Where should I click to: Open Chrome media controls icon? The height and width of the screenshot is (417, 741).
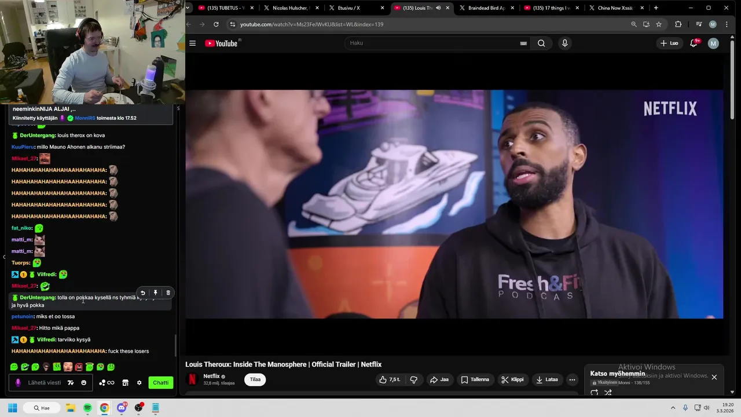coord(699,24)
